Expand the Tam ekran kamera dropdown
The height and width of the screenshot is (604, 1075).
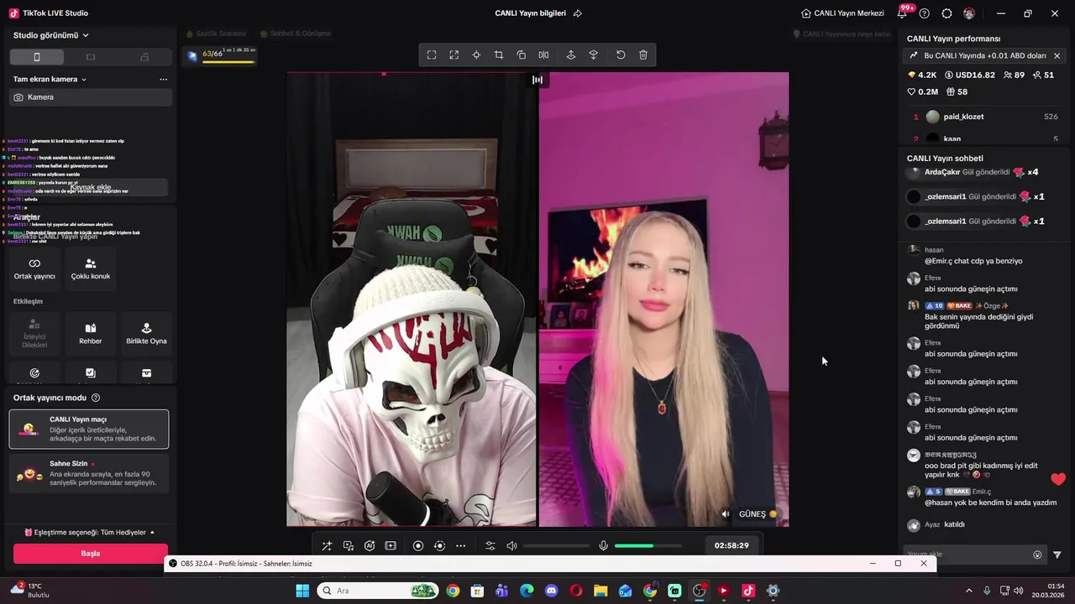50,79
